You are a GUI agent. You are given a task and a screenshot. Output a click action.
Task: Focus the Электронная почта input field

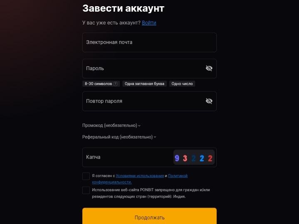[149, 42]
